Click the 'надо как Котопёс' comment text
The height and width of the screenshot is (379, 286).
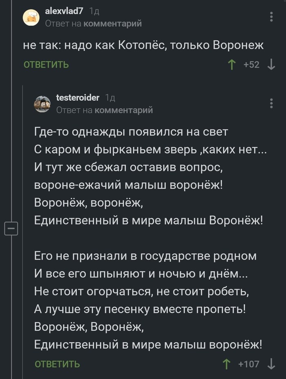coord(143,45)
